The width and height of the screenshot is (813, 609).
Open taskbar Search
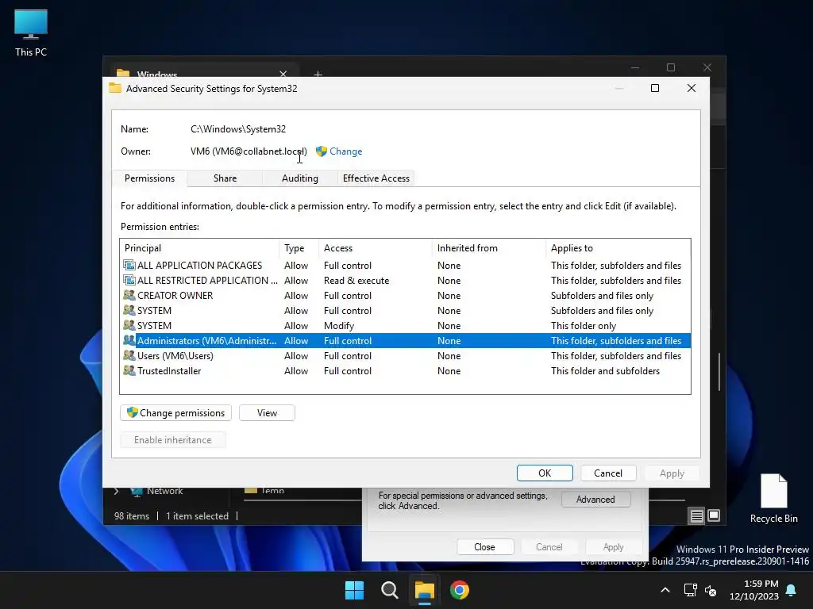[389, 590]
